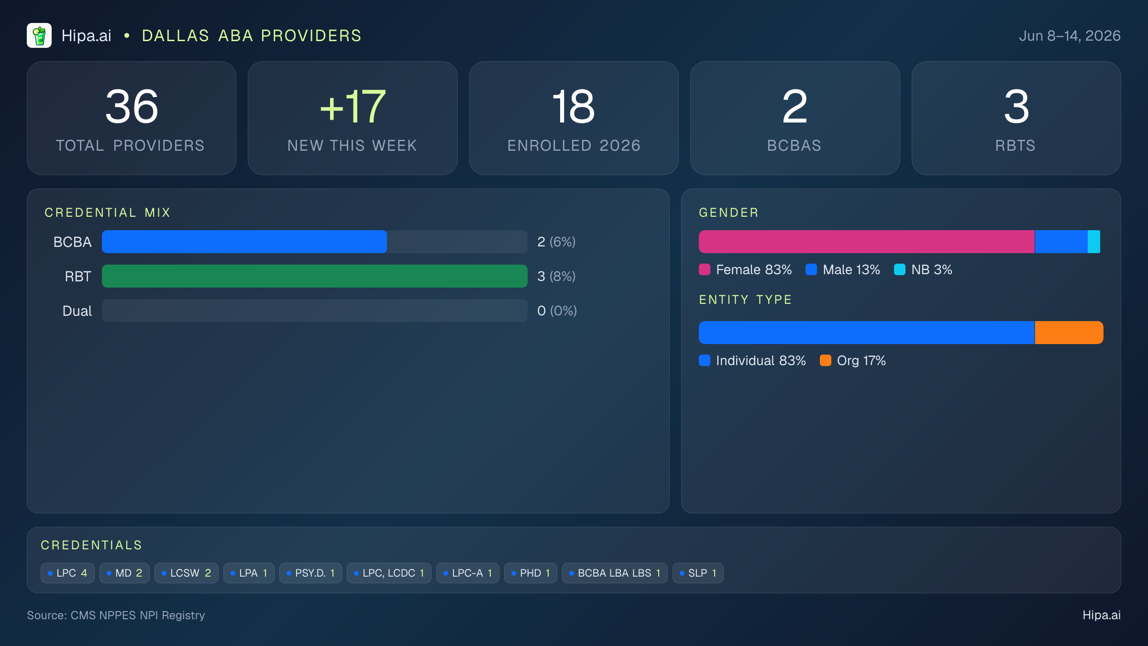Select the PHD 1 credential chip

[x=530, y=573]
